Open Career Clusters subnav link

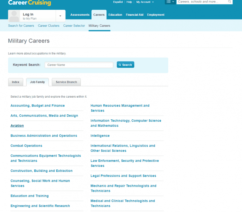[x=49, y=26]
